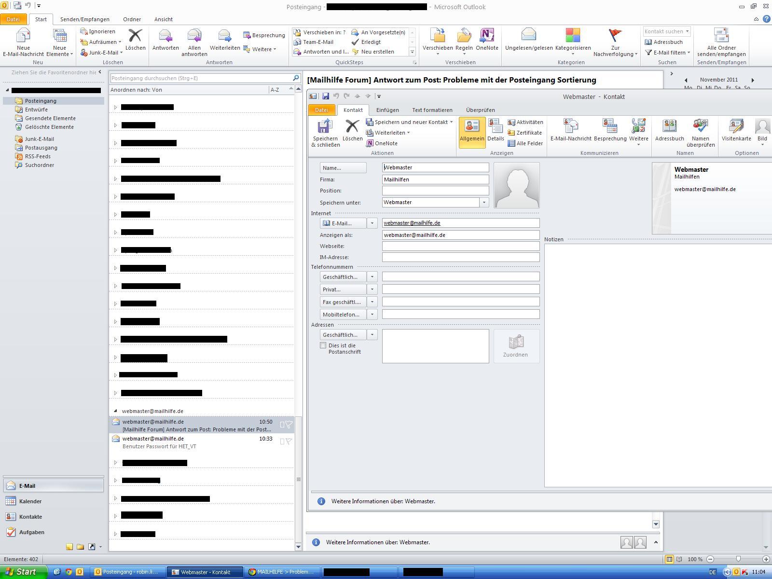
Task: Open OneNote icon in main Outlook ribbon
Action: tap(487, 35)
